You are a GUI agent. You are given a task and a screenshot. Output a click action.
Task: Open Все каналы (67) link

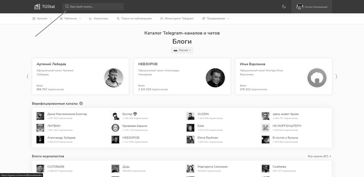[320, 156]
